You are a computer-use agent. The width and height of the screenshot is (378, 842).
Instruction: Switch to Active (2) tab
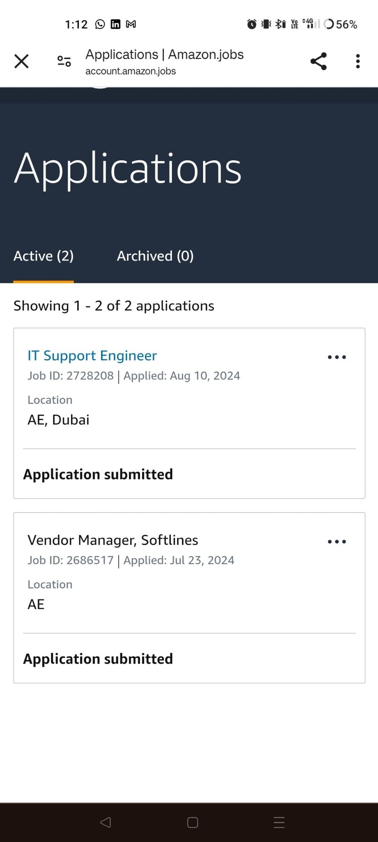click(x=44, y=256)
